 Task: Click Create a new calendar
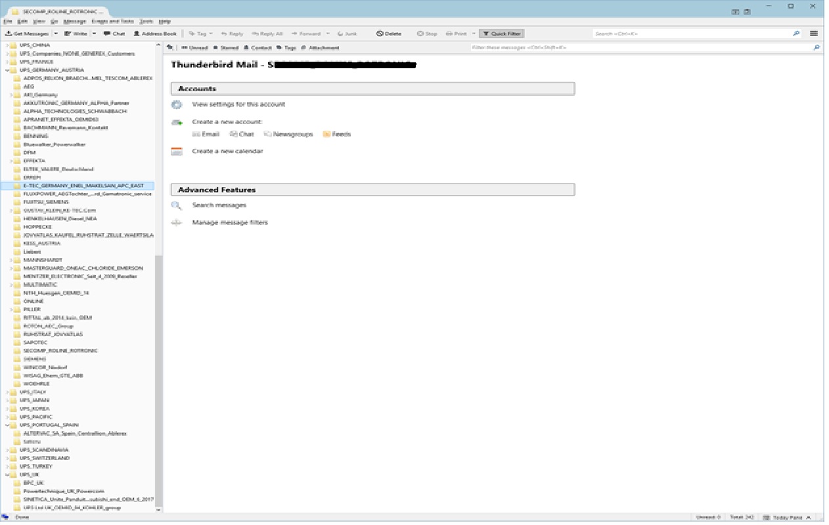tap(227, 151)
